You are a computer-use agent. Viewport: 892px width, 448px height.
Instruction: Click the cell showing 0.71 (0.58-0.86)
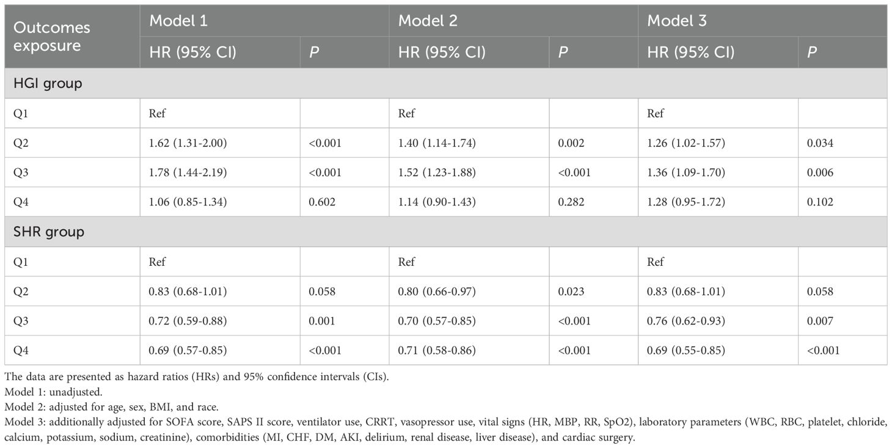coord(437,350)
